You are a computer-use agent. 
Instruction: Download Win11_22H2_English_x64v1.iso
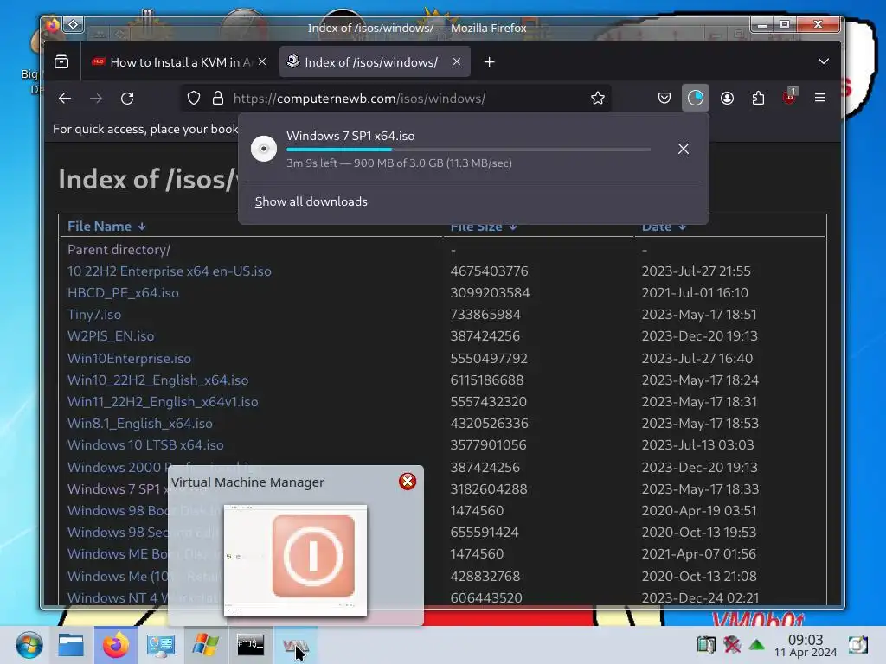click(163, 401)
